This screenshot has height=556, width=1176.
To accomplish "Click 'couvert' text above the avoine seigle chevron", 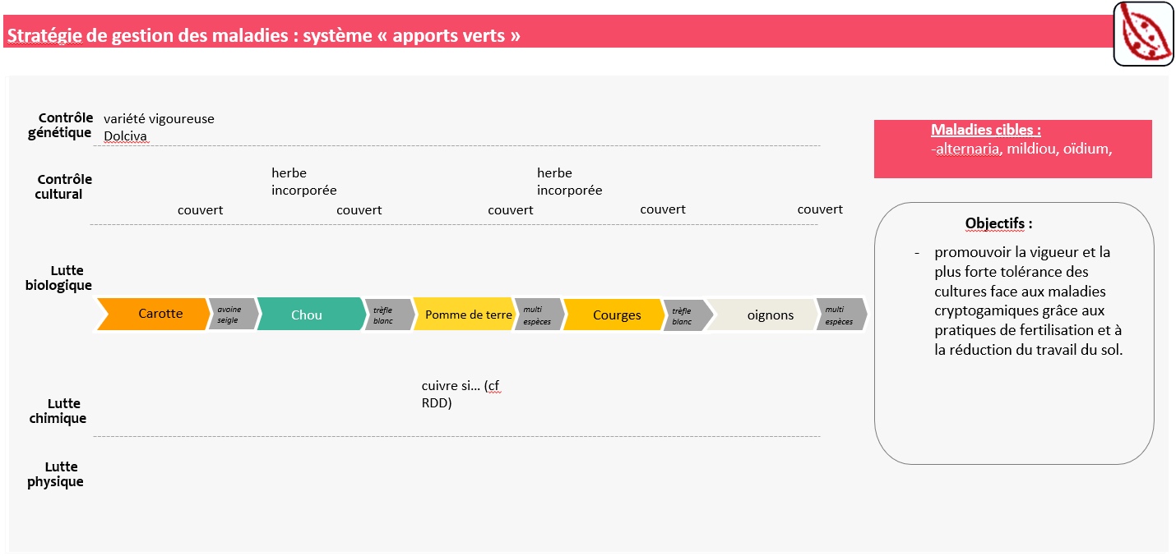I will 200,210.
